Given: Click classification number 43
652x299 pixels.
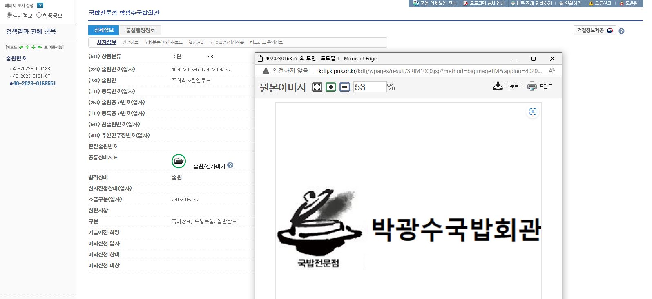Looking at the screenshot, I should coord(210,57).
